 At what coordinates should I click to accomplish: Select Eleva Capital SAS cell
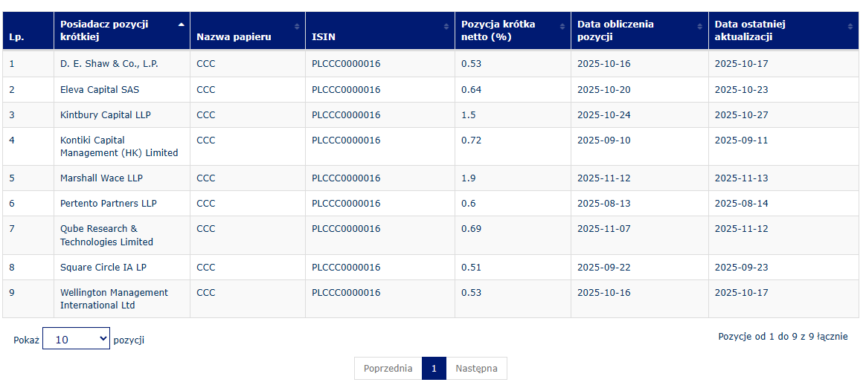[x=122, y=89]
